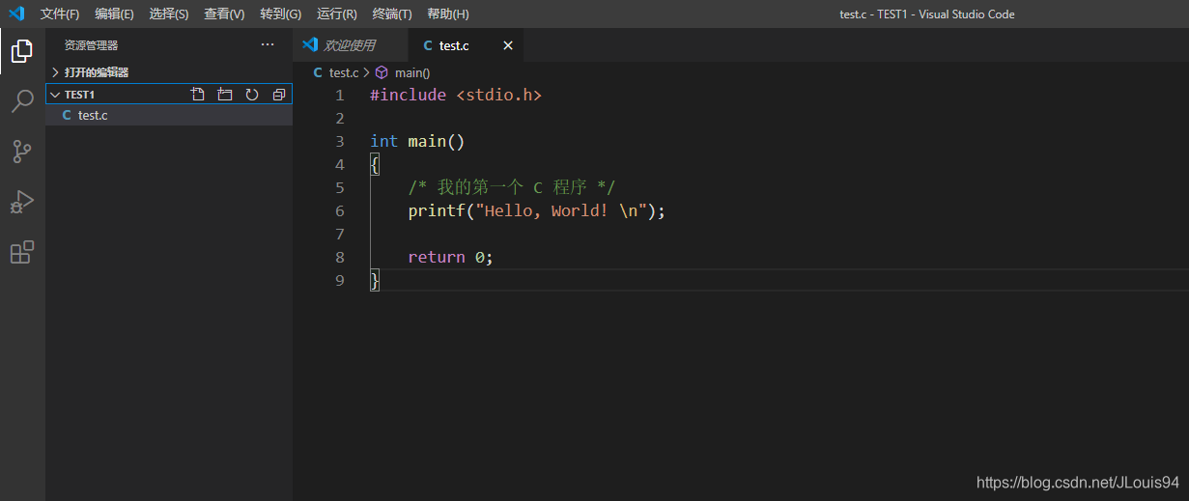The height and width of the screenshot is (501, 1189).
Task: Click line number 9 in the gutter
Action: 339,281
